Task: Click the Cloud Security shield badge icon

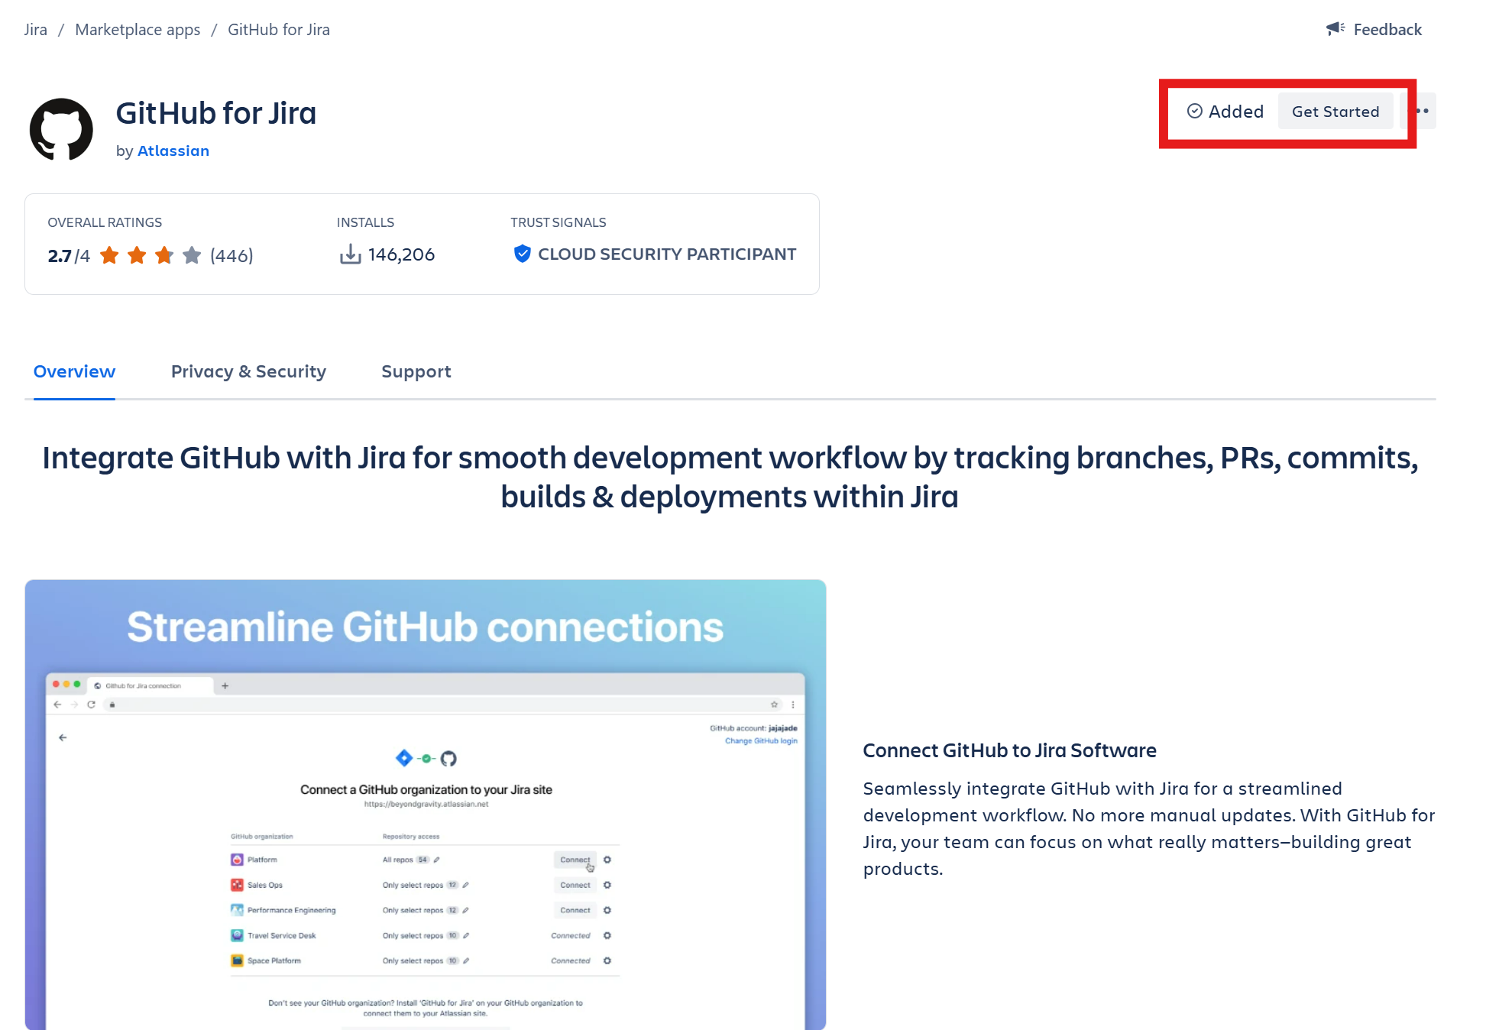Action: coord(522,254)
